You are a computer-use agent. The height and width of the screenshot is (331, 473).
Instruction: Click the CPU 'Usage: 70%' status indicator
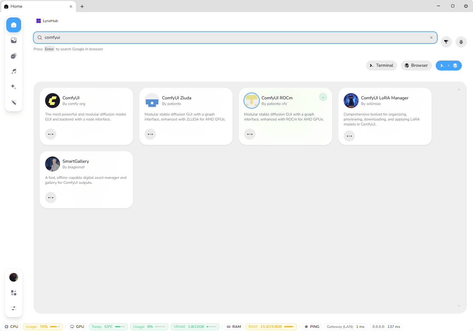pyautogui.click(x=43, y=327)
